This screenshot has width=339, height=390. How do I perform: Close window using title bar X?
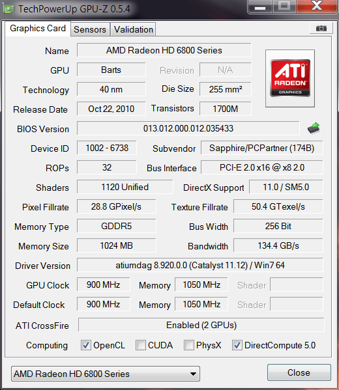click(x=317, y=7)
